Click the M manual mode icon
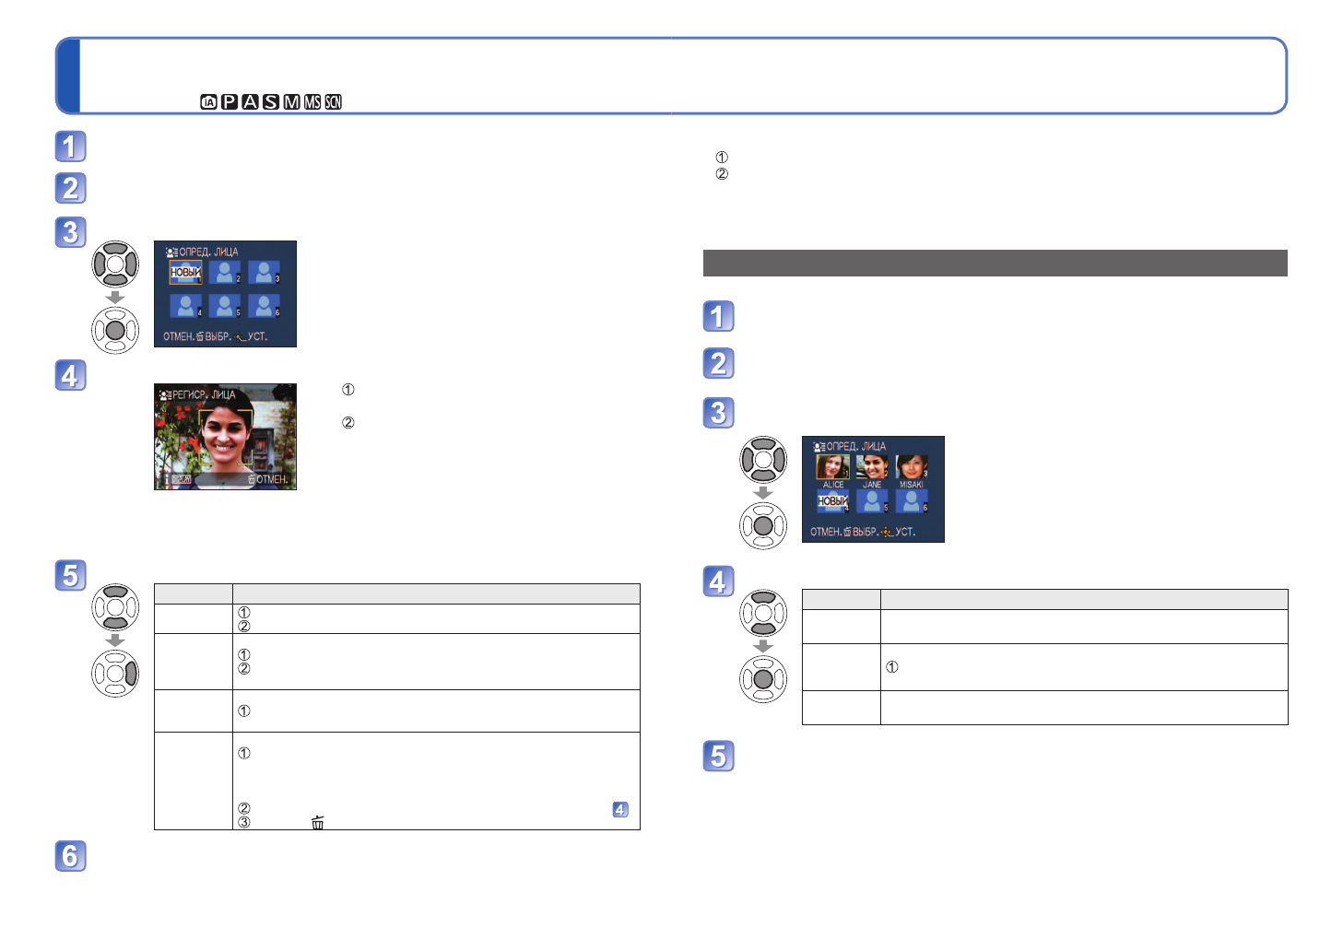 click(x=291, y=102)
